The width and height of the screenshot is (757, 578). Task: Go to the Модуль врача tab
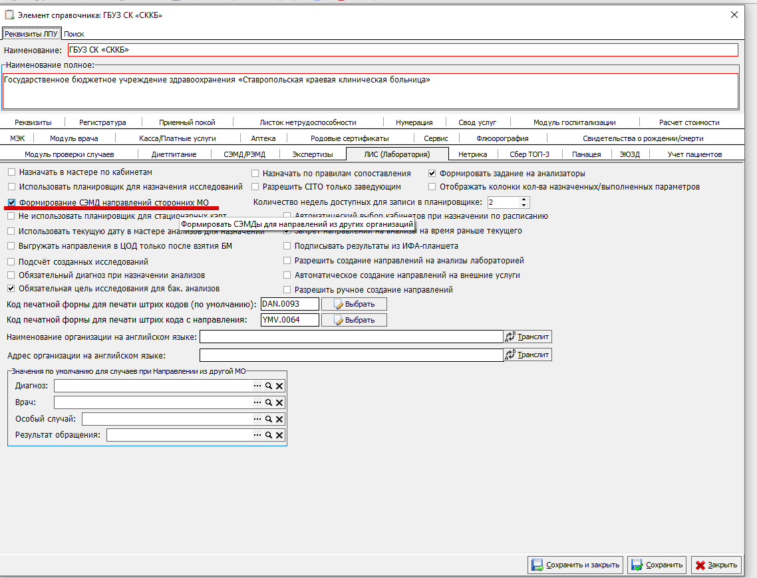(74, 138)
